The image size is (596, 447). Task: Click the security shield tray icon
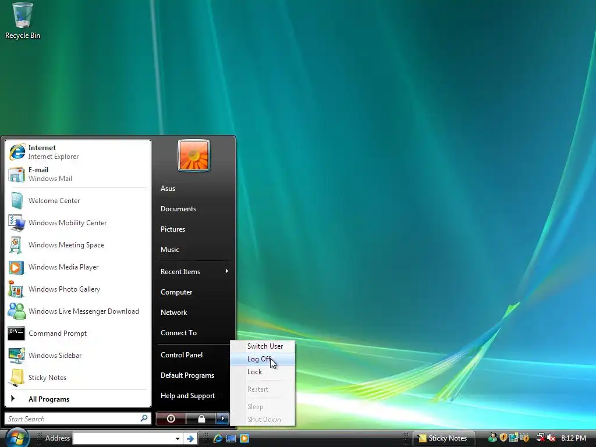point(503,438)
